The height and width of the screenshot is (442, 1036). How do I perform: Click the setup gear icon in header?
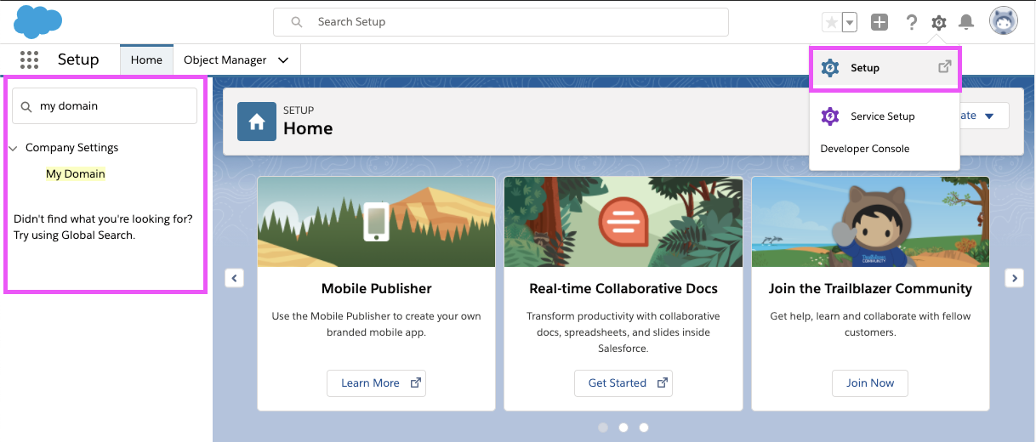[x=938, y=22]
